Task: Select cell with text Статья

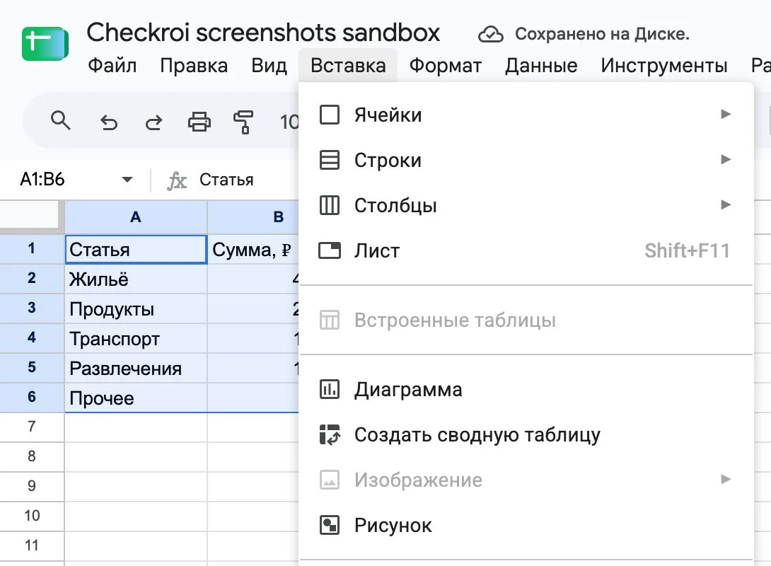Action: click(136, 249)
